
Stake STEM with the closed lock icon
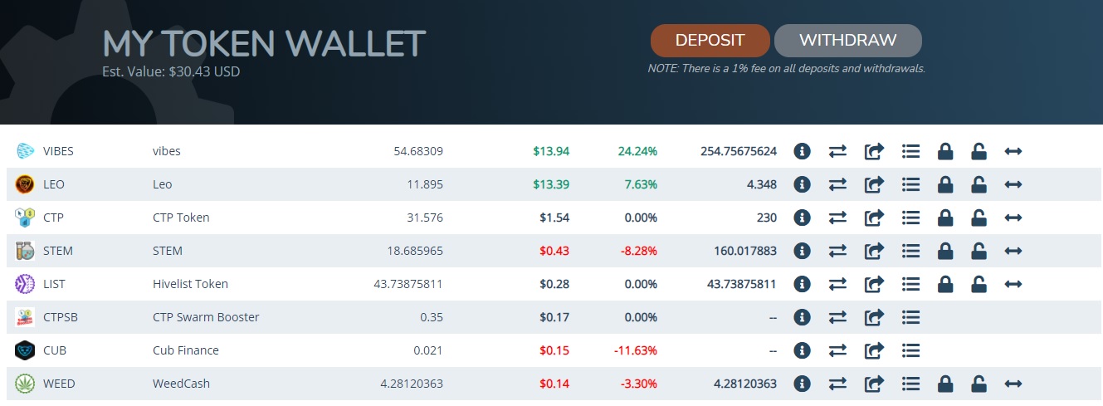pyautogui.click(x=944, y=251)
